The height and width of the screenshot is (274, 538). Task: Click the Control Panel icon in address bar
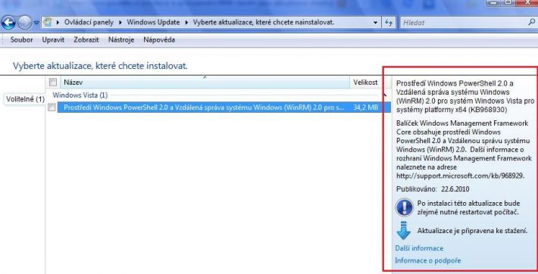pyautogui.click(x=47, y=23)
